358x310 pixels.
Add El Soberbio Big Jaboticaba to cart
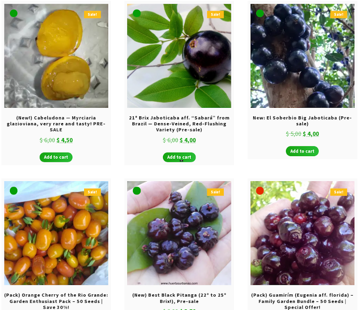click(302, 151)
